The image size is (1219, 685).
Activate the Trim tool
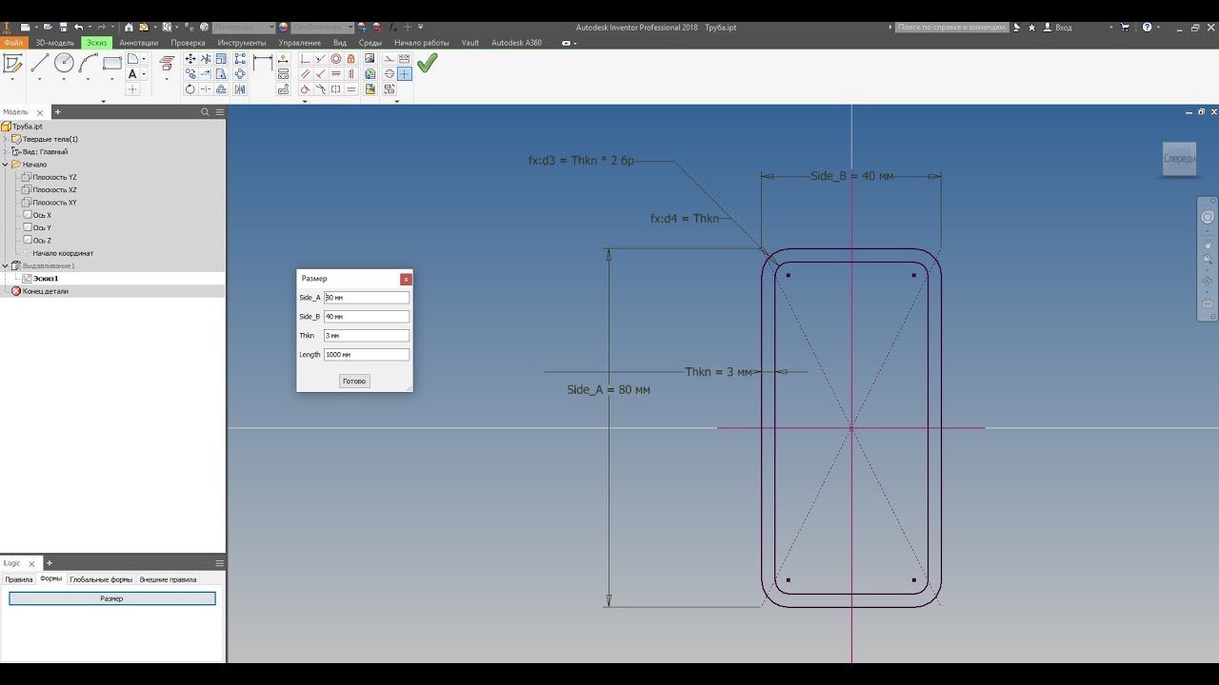tap(206, 59)
